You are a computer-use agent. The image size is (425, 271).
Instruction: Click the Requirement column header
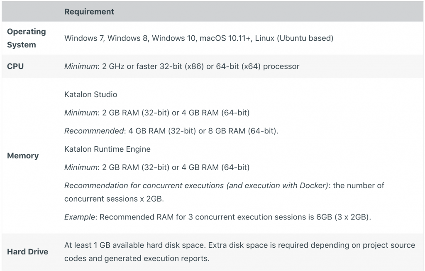[89, 12]
